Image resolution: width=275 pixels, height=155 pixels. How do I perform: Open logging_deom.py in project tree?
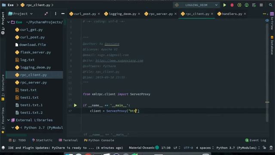[33, 68]
